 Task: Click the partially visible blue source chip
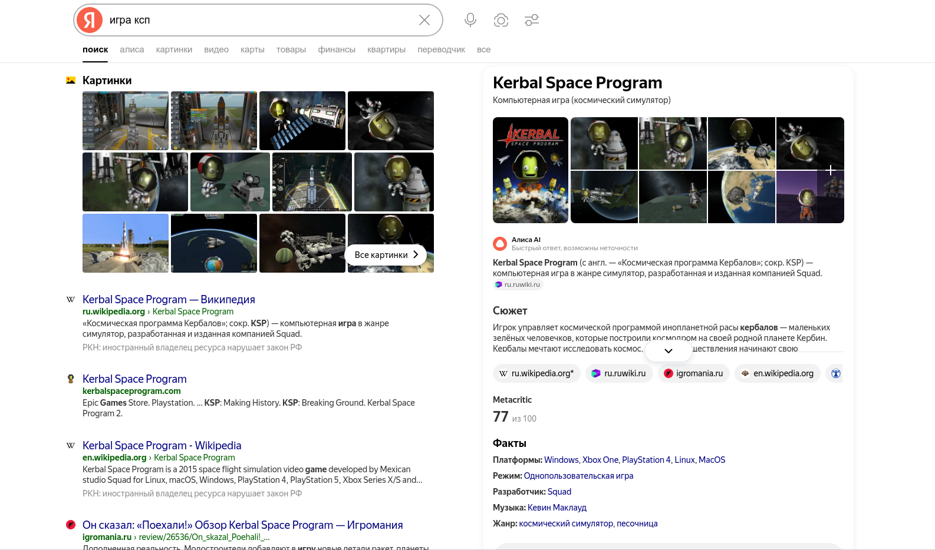[x=835, y=373]
